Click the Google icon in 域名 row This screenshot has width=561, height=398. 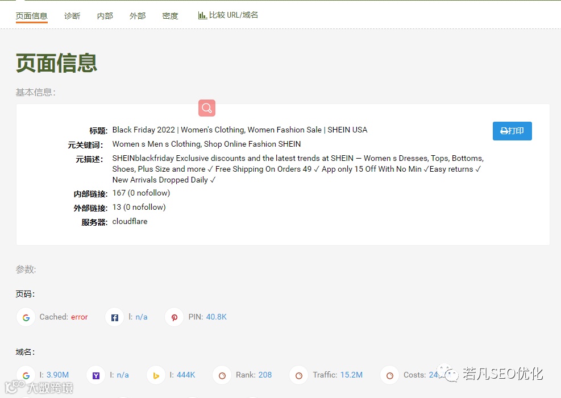click(x=26, y=375)
